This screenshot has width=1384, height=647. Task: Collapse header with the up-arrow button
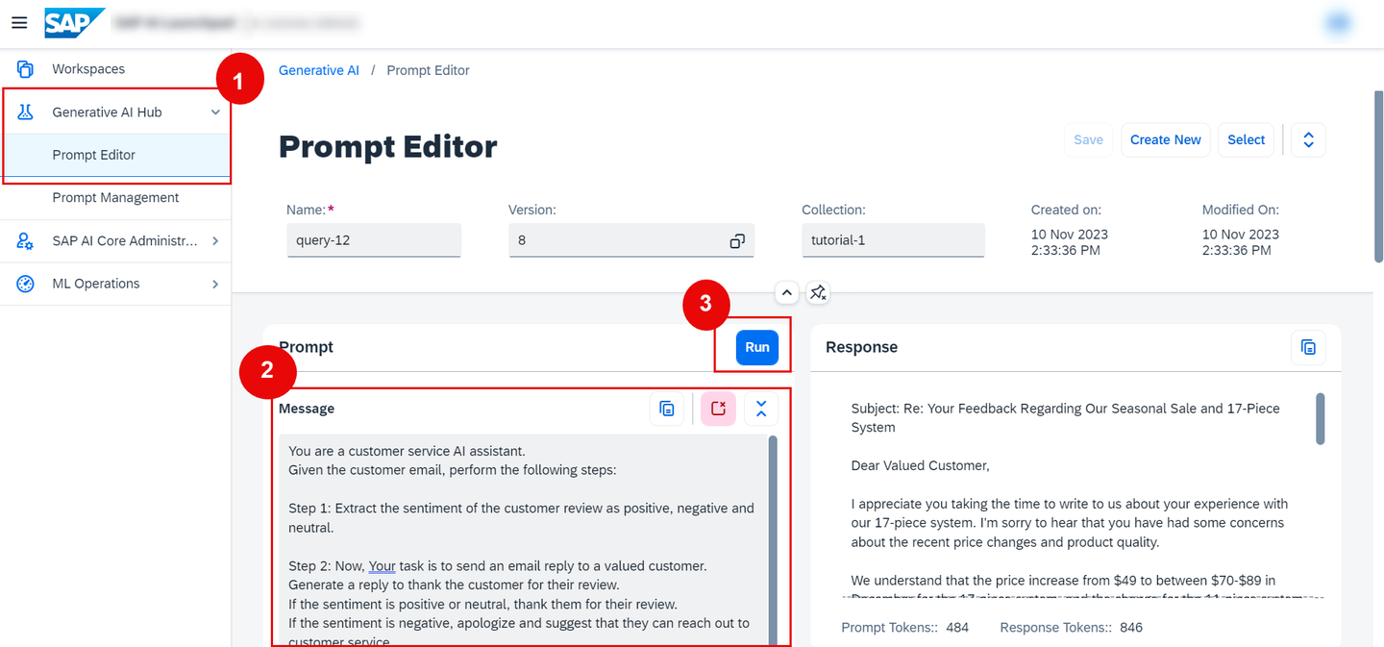[x=786, y=292]
